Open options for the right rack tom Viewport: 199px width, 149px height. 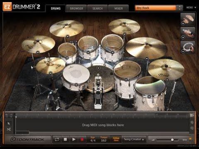coord(112,52)
